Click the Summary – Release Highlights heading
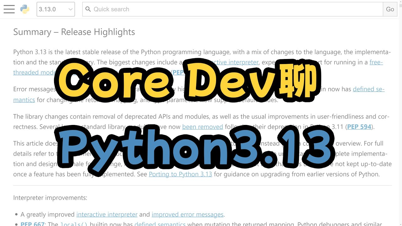 coord(74,32)
